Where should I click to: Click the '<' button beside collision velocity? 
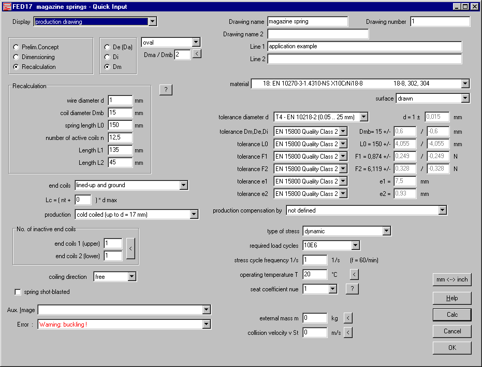click(x=348, y=332)
